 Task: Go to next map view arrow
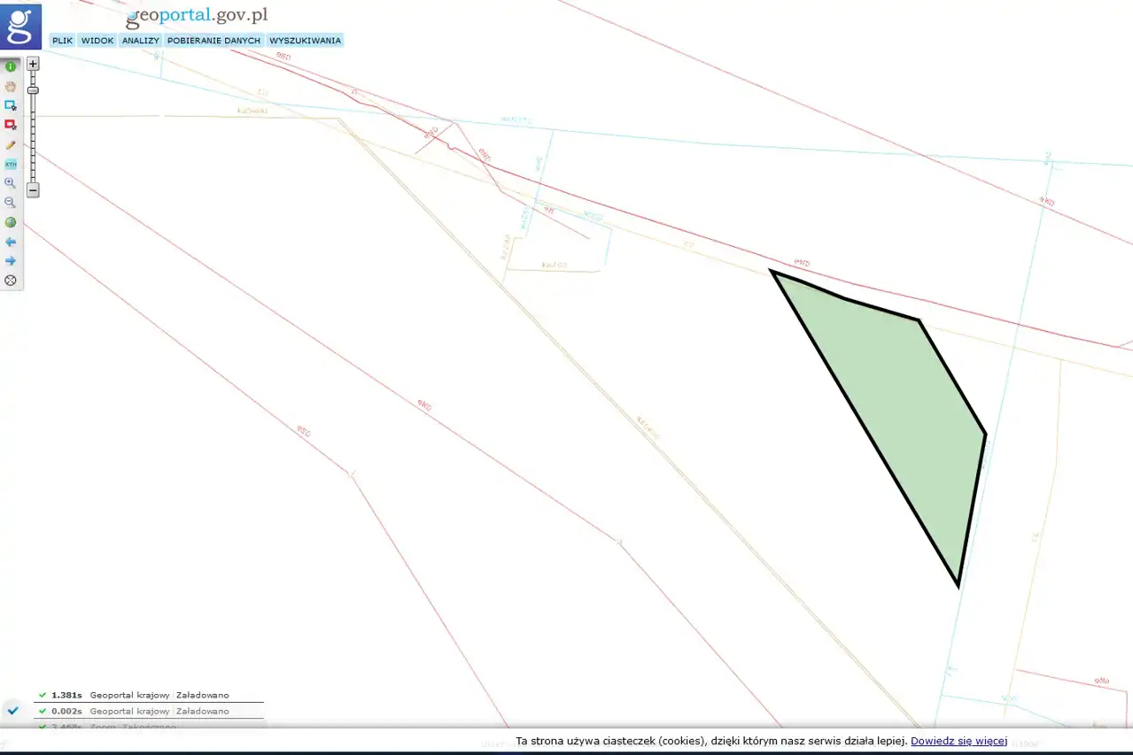(x=11, y=261)
